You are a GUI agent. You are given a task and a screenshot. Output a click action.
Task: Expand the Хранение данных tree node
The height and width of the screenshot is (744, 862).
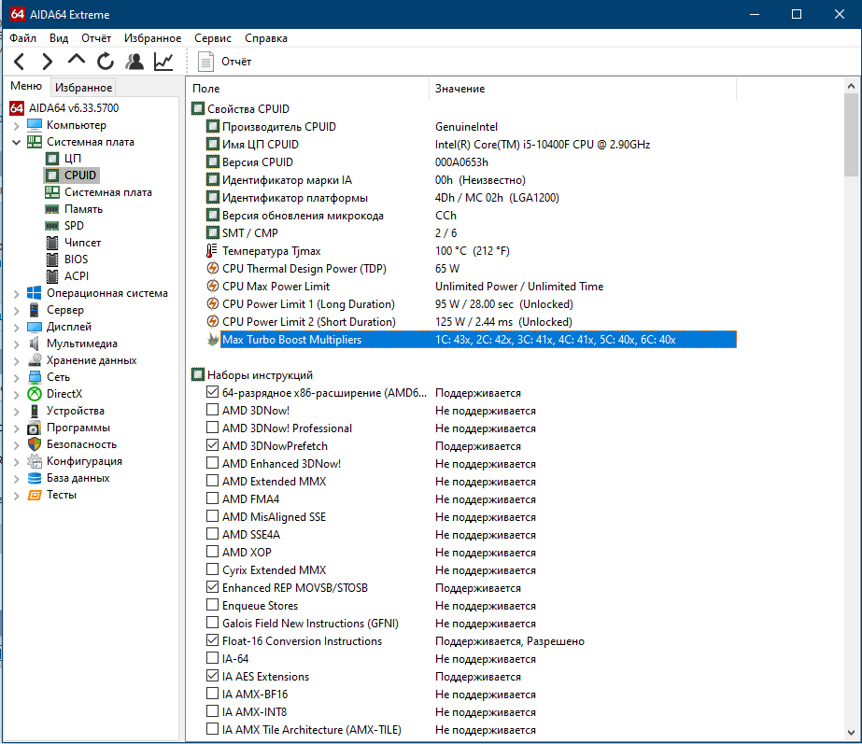coord(17,361)
